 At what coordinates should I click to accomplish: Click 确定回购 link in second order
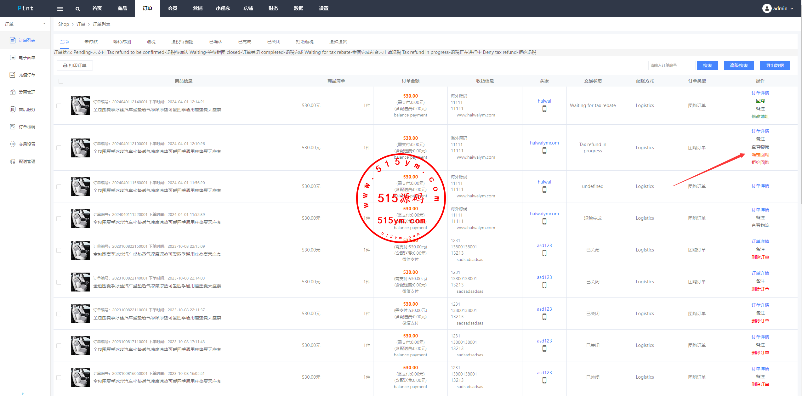(760, 155)
